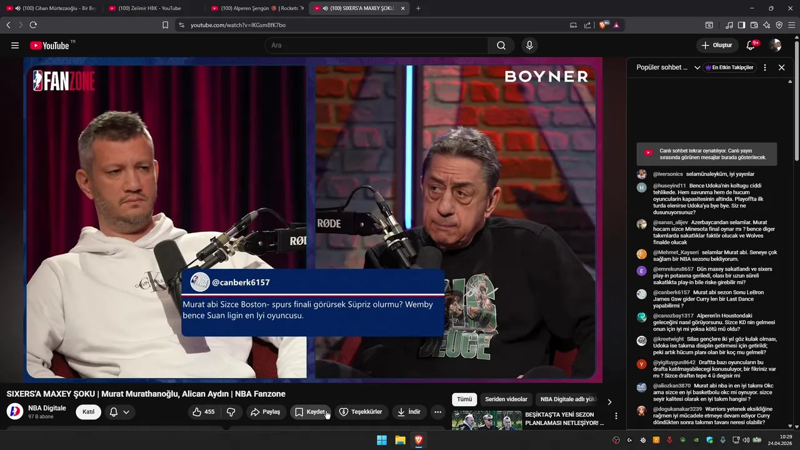
Task: Open the system volume tray icon
Action: click(x=746, y=440)
